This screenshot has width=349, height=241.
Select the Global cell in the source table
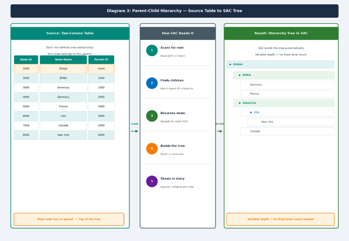(x=63, y=68)
